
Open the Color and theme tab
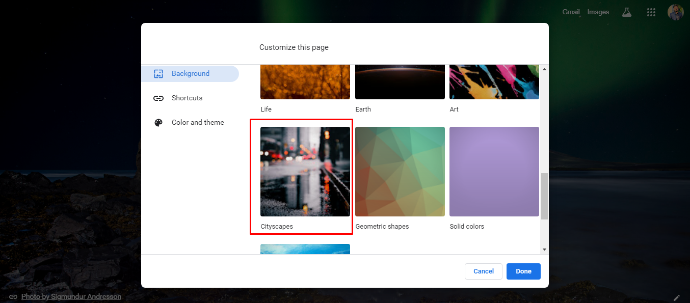click(x=190, y=123)
